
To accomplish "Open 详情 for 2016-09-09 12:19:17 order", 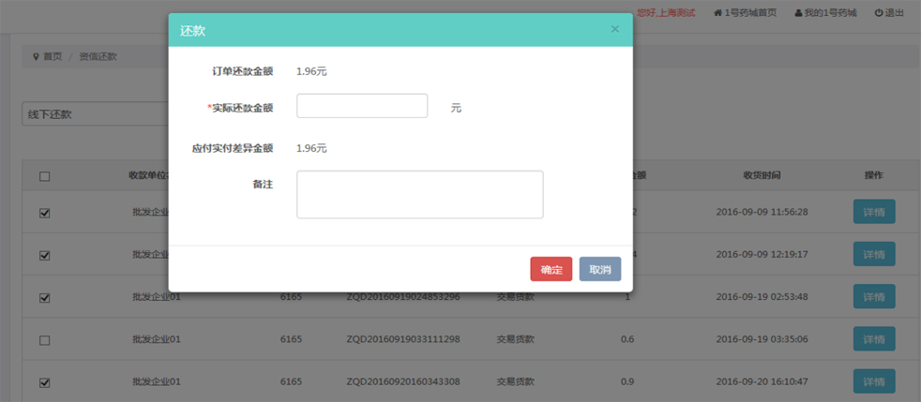I will tap(873, 254).
